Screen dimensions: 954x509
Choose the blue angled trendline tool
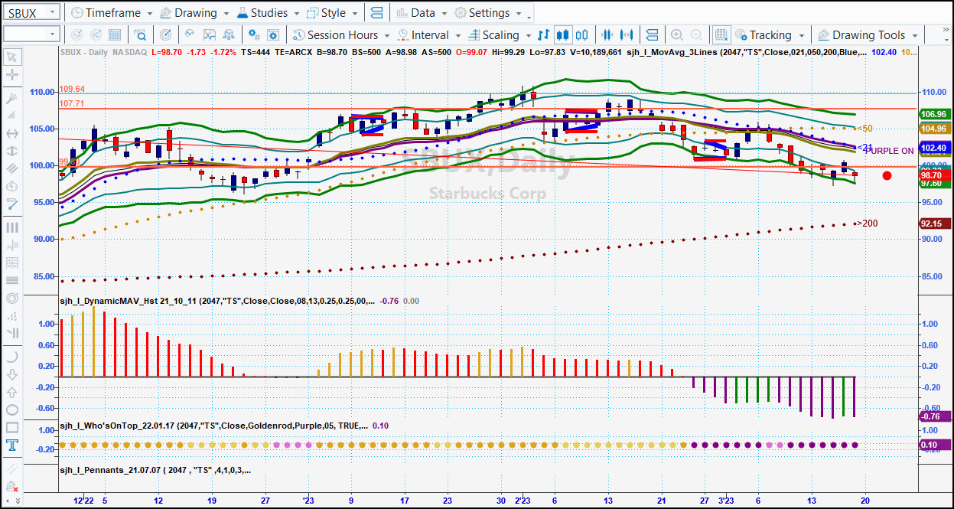[12, 204]
